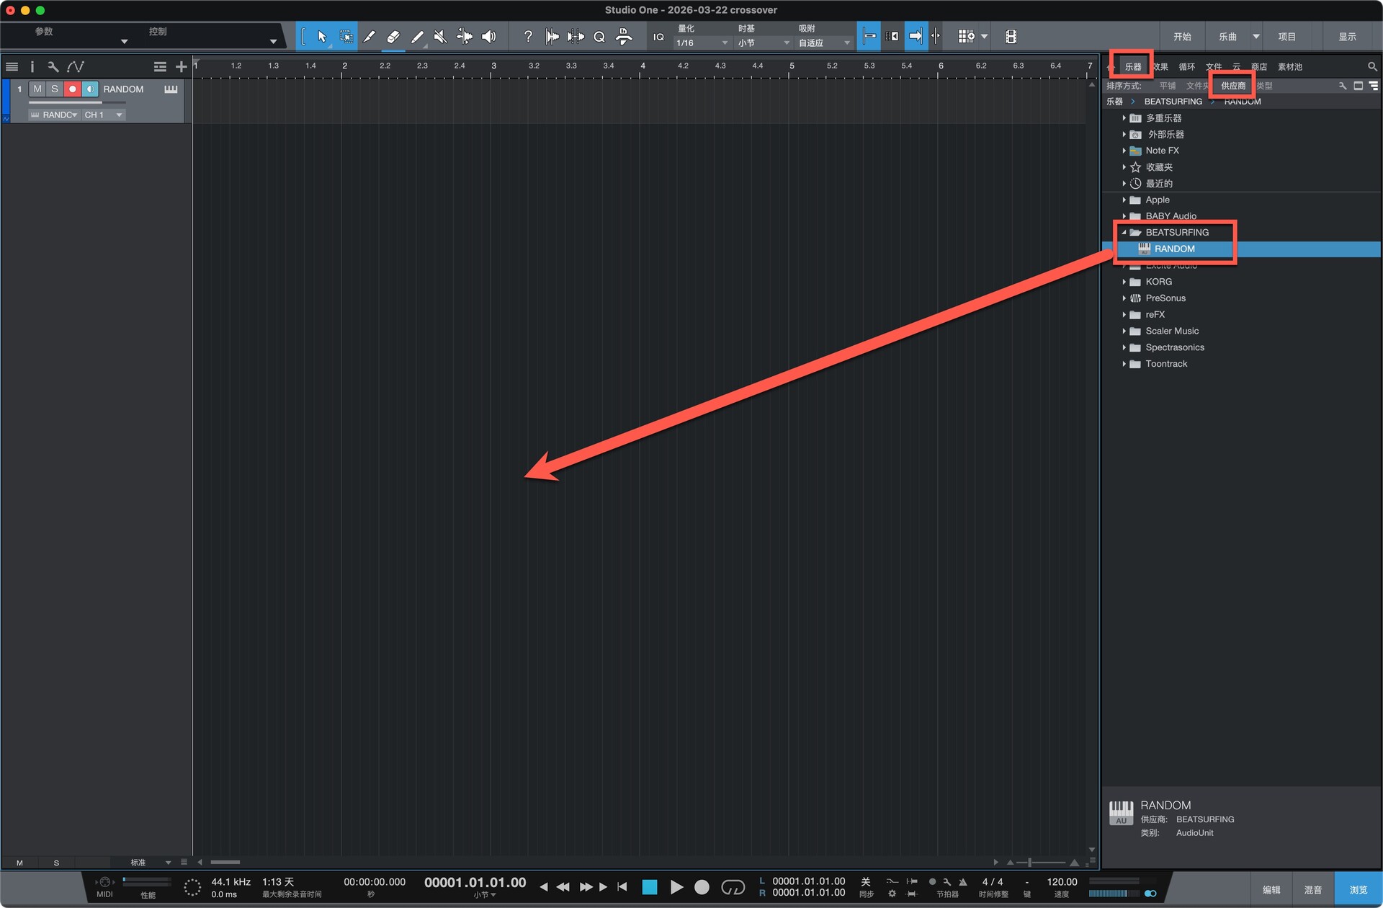This screenshot has width=1383, height=908.
Task: Mute the RANDOM track
Action: click(37, 89)
